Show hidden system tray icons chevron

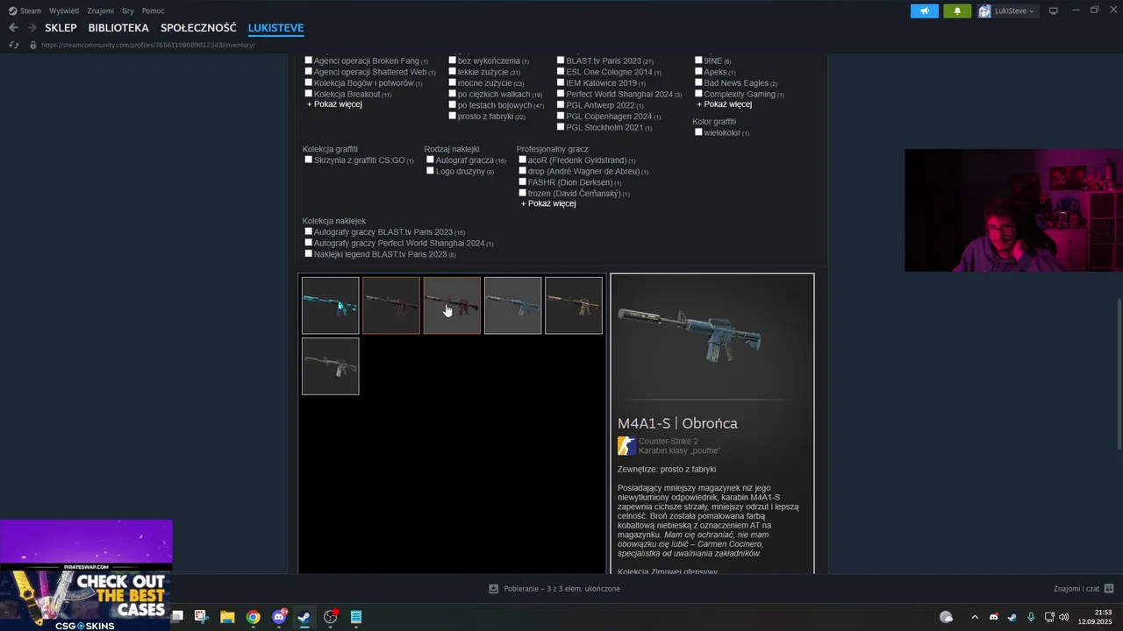(974, 617)
